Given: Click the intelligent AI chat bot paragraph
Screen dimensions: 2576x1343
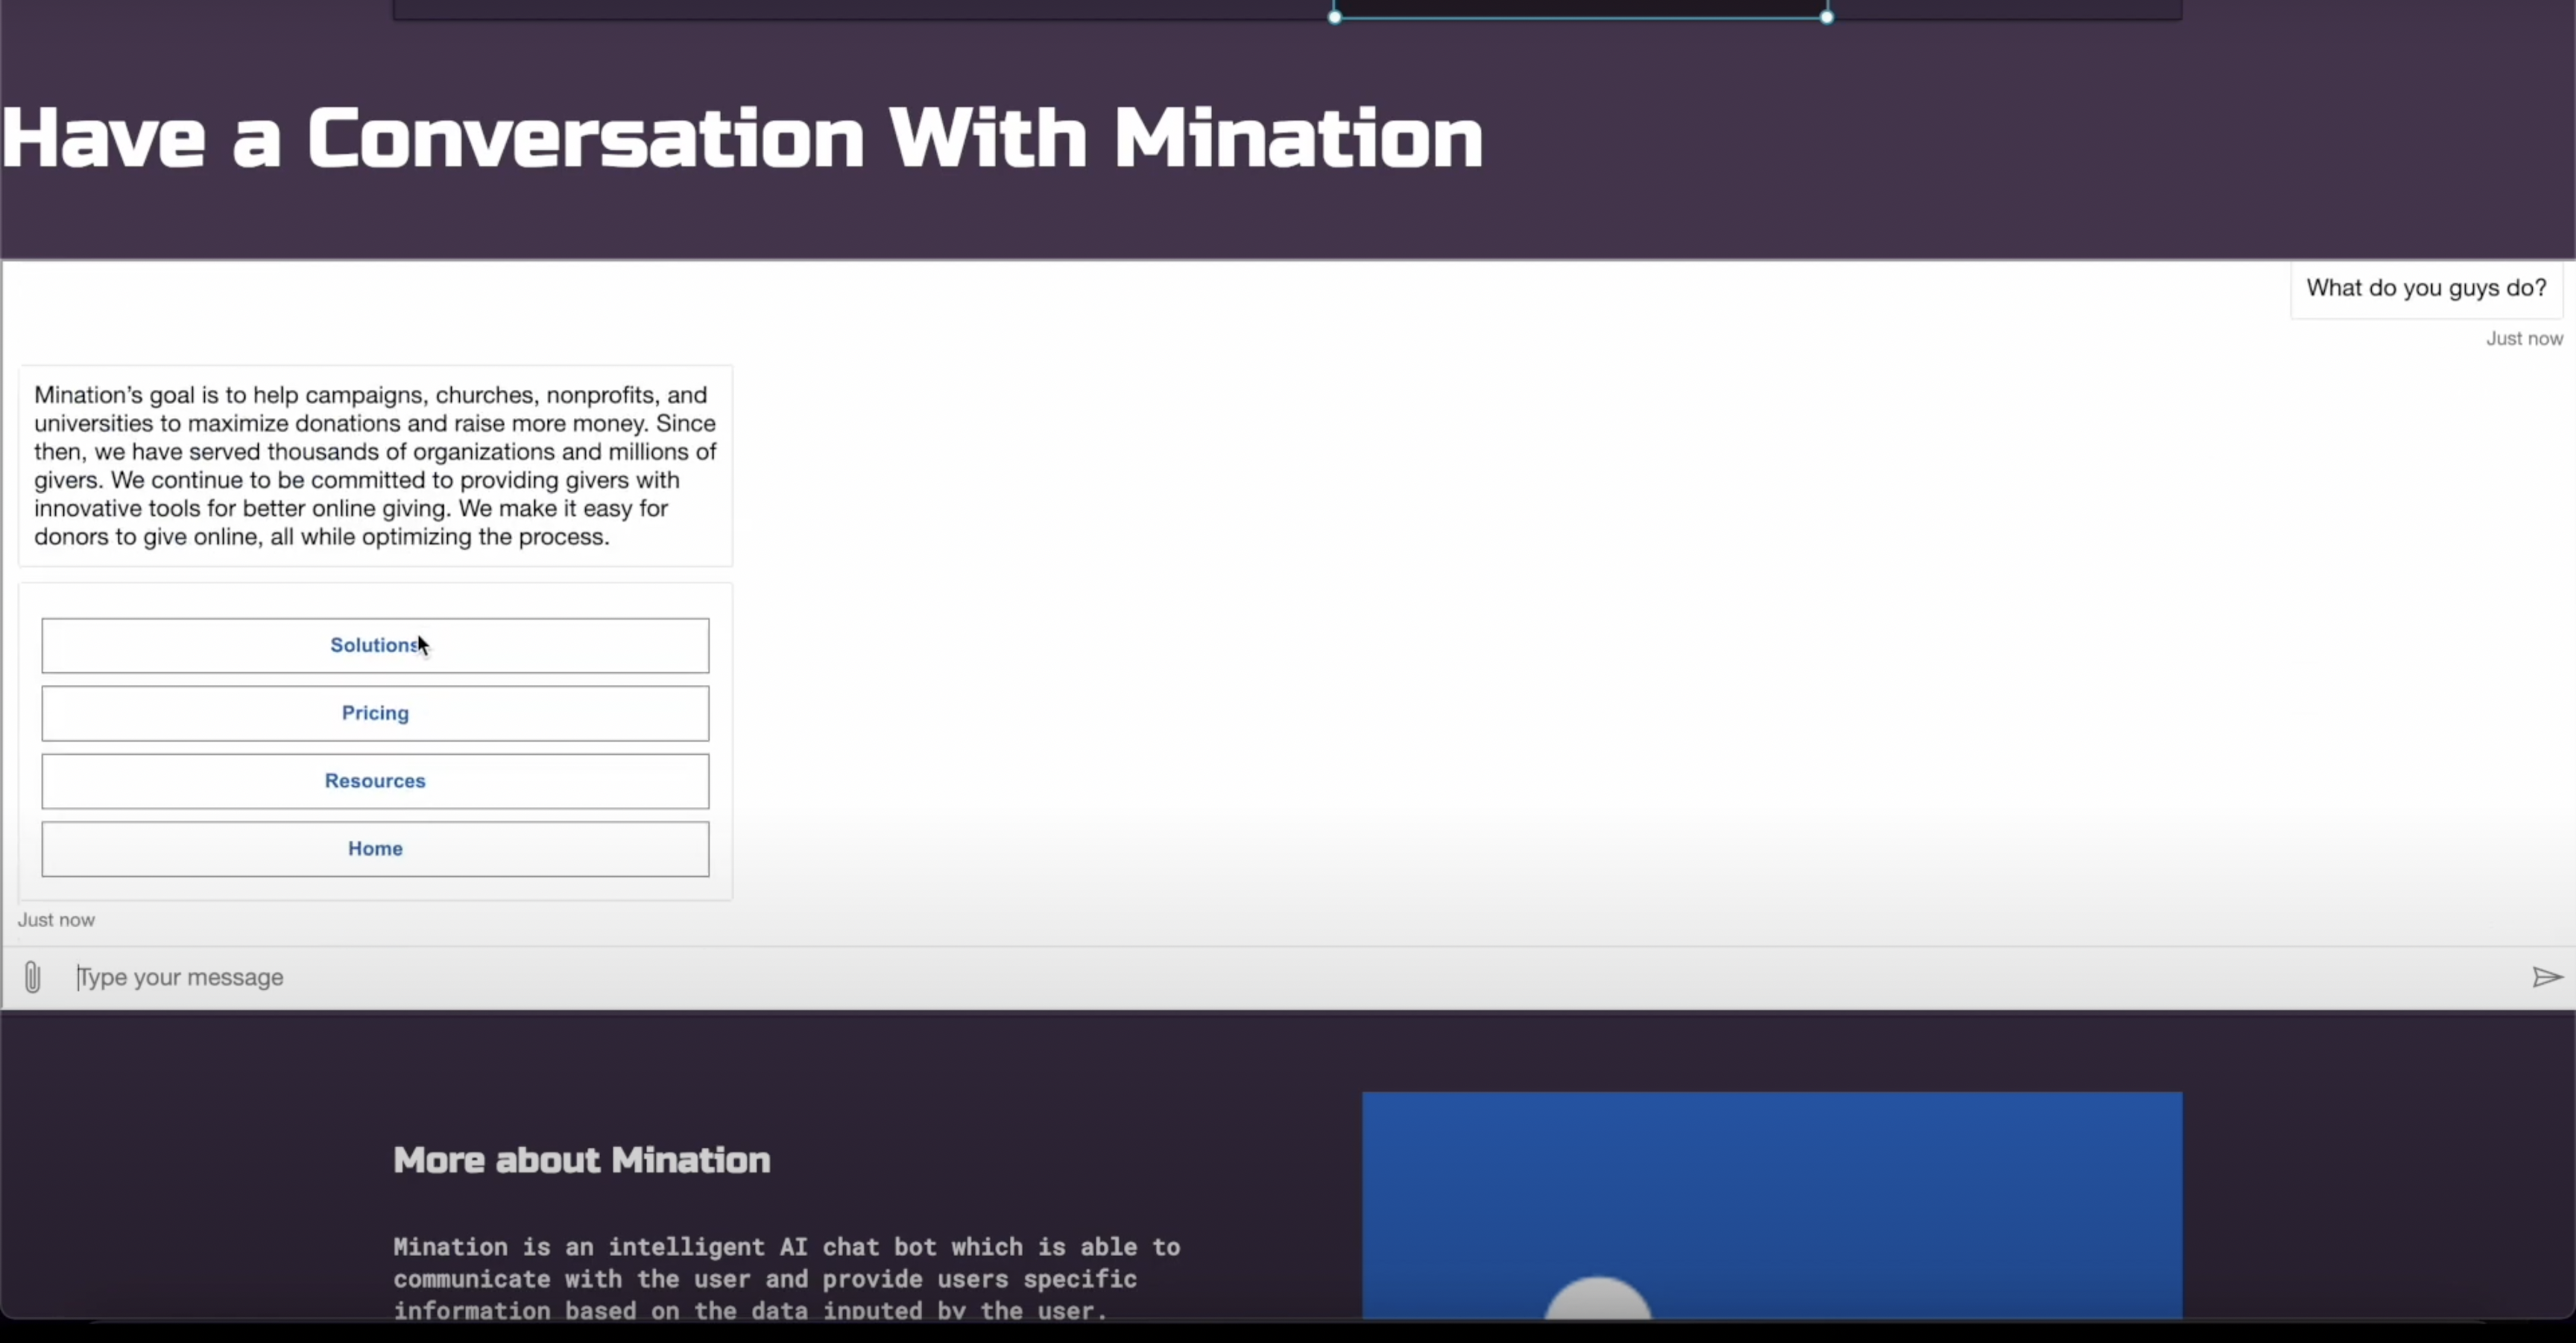Looking at the screenshot, I should 786,1278.
